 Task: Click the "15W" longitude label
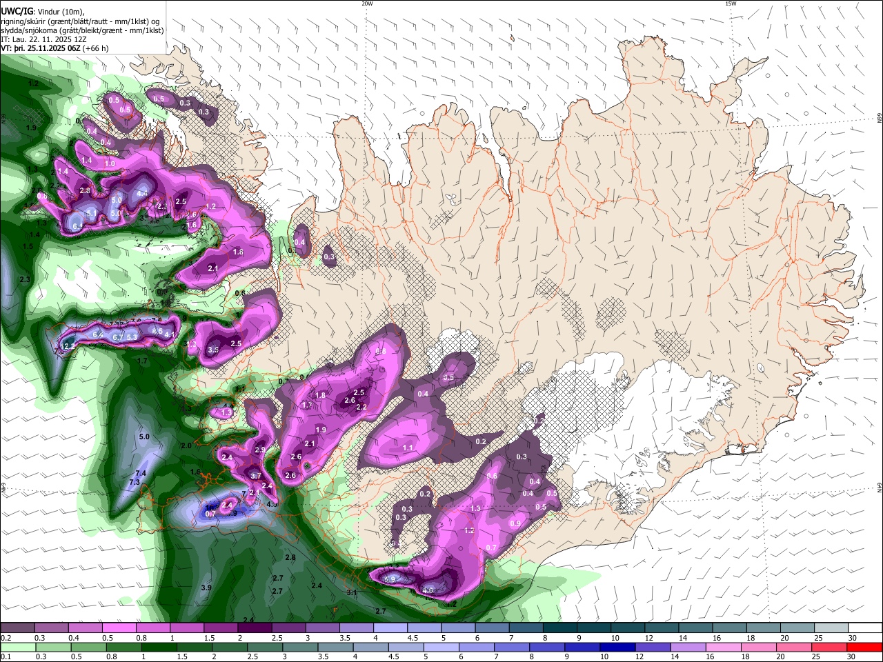(731, 3)
